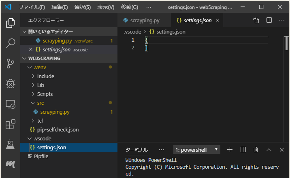
Task: Select settings.json under .vscode folder
Action: tap(69, 147)
